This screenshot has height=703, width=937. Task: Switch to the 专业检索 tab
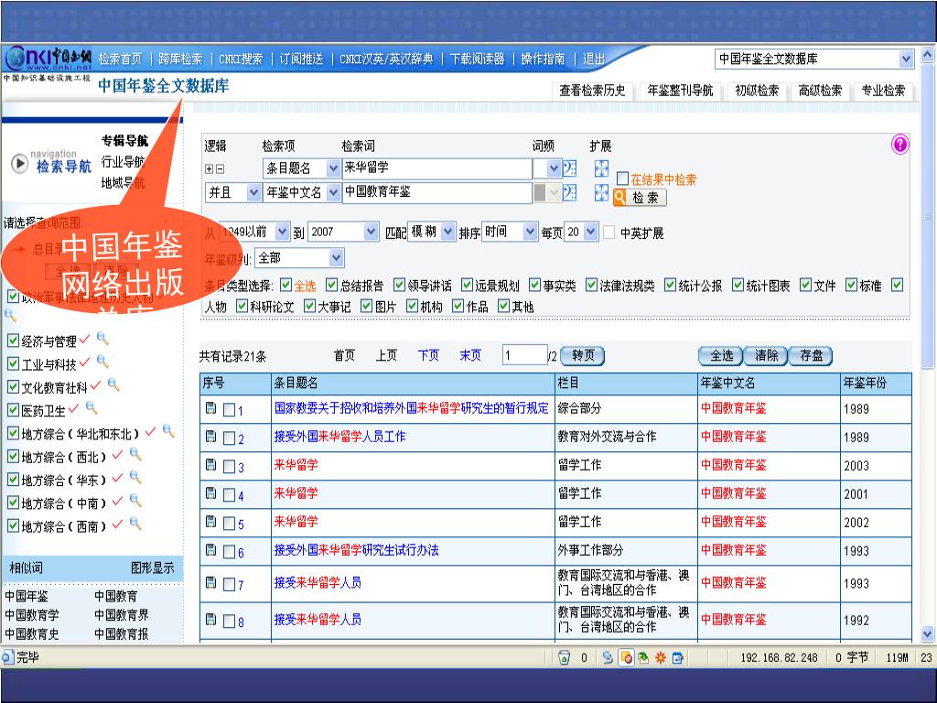[x=883, y=91]
